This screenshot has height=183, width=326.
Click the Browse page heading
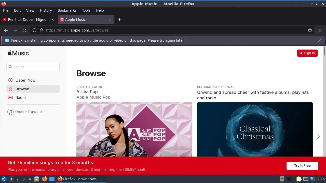pos(91,73)
